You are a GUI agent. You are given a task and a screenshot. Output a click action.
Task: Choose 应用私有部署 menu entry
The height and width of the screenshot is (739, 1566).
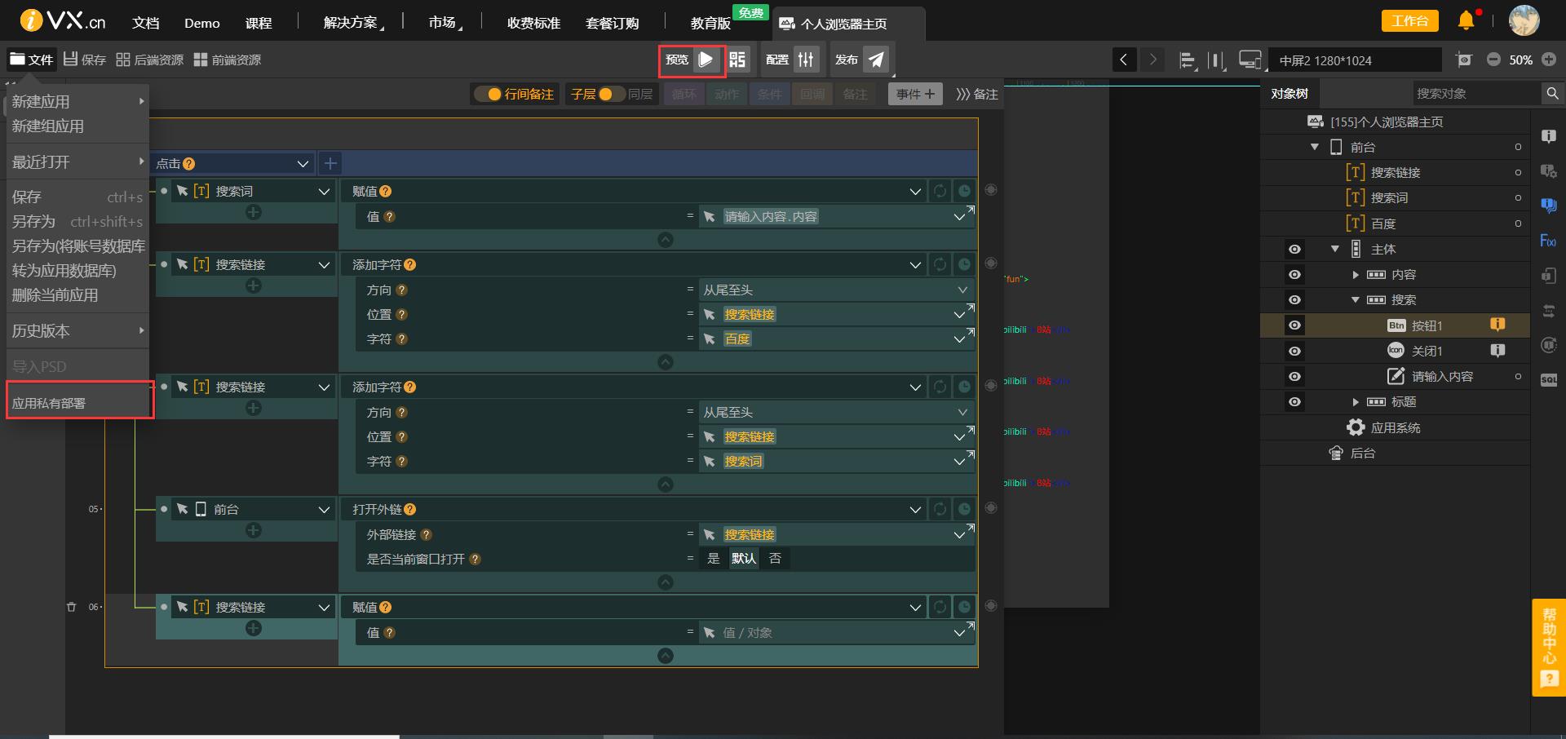point(79,403)
